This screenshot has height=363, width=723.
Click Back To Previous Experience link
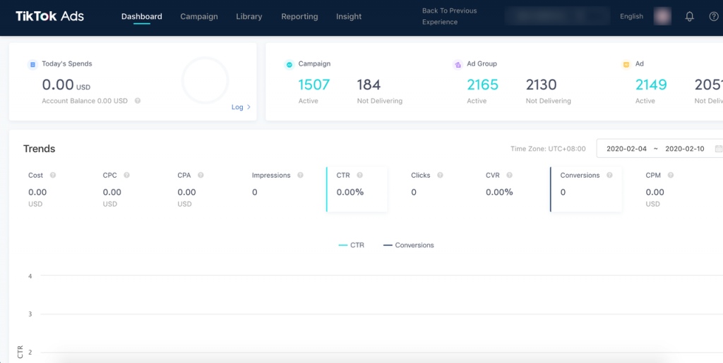point(449,16)
